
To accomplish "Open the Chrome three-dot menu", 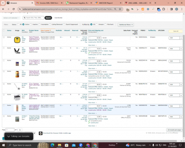I will [x=182, y=9].
